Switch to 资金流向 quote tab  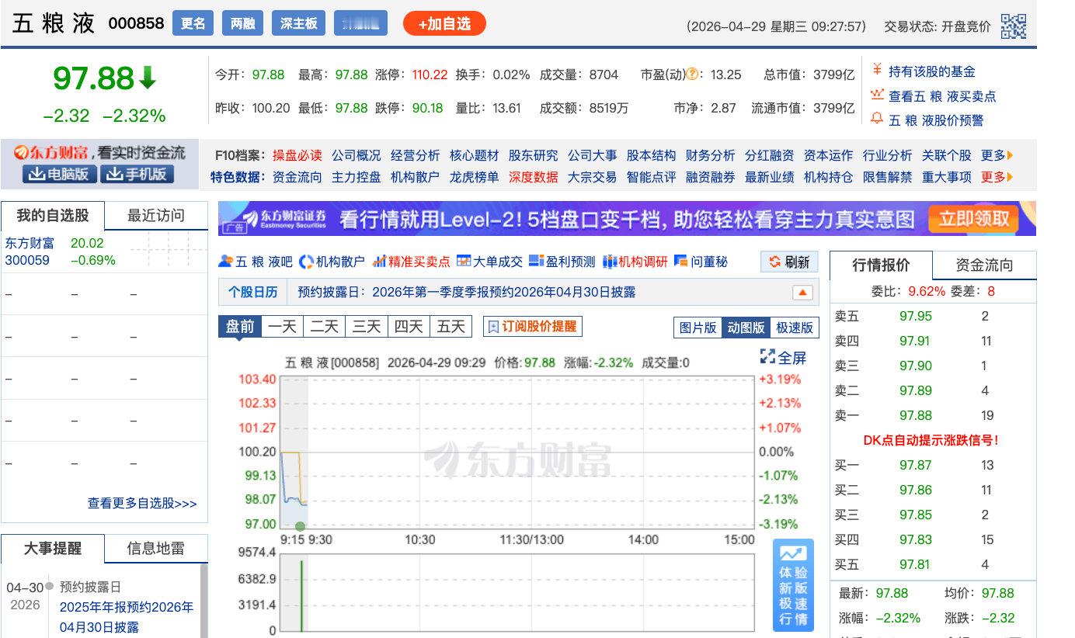984,265
